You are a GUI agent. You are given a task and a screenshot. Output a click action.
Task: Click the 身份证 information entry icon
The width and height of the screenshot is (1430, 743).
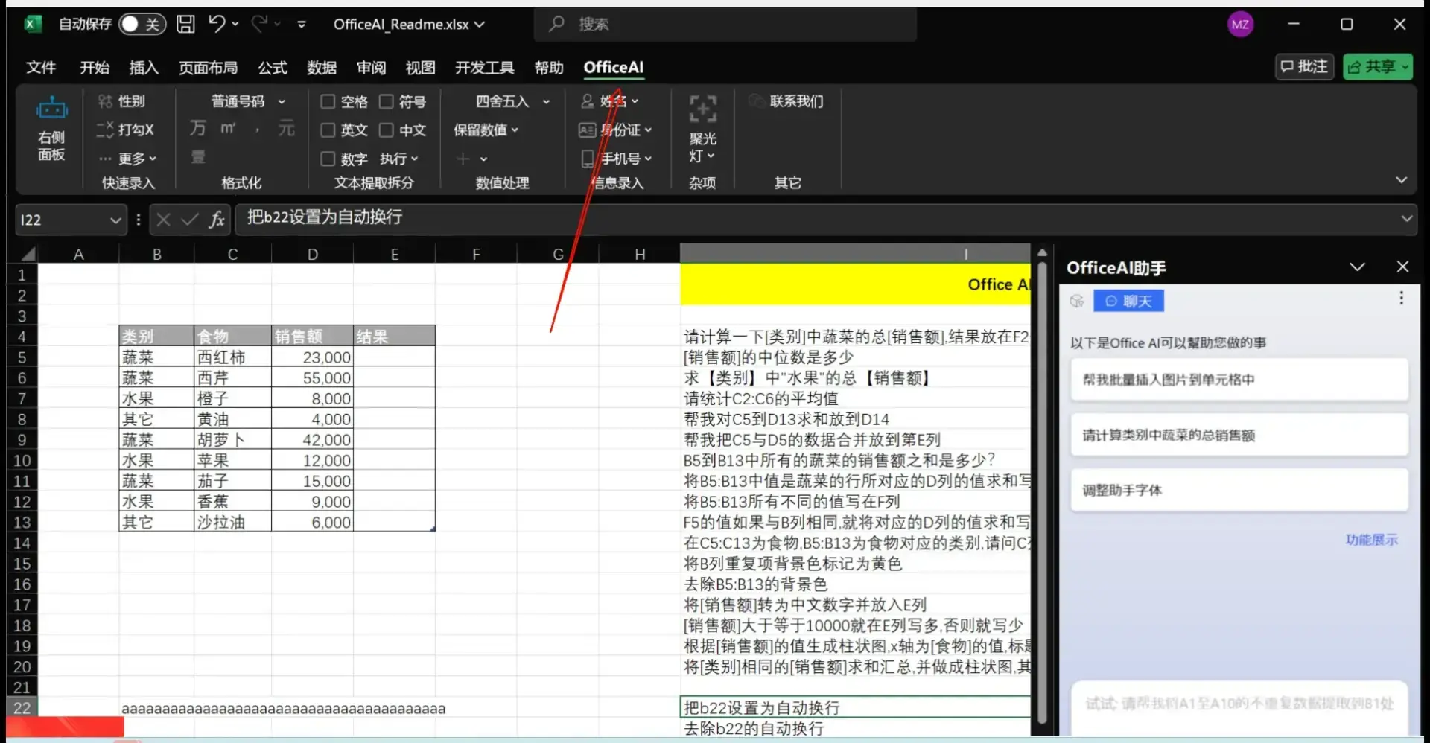tap(586, 130)
